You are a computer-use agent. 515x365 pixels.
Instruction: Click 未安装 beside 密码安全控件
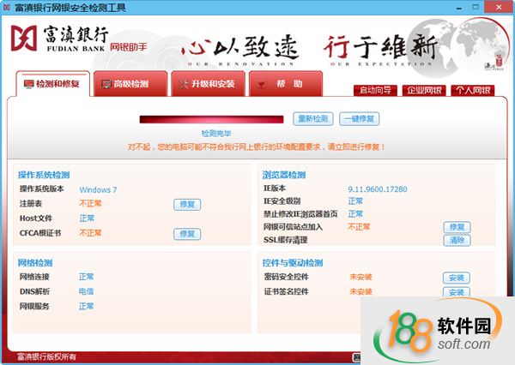pyautogui.click(x=360, y=277)
